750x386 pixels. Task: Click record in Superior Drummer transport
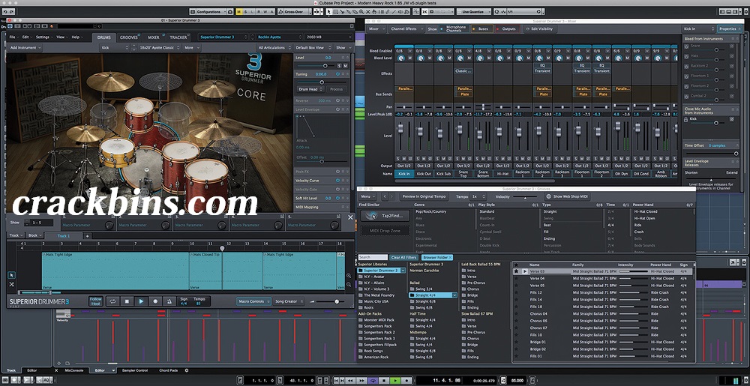155,301
